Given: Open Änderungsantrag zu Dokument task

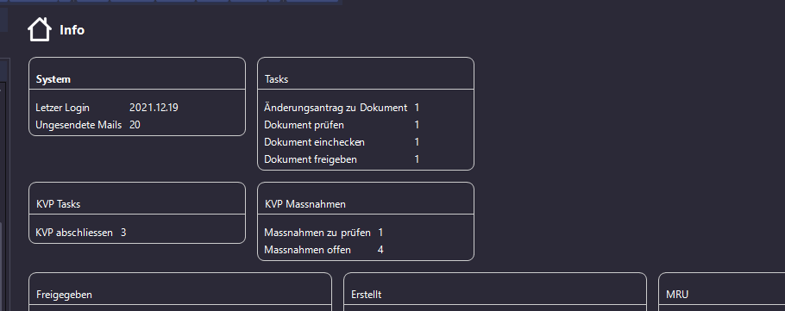Looking at the screenshot, I should pyautogui.click(x=336, y=108).
